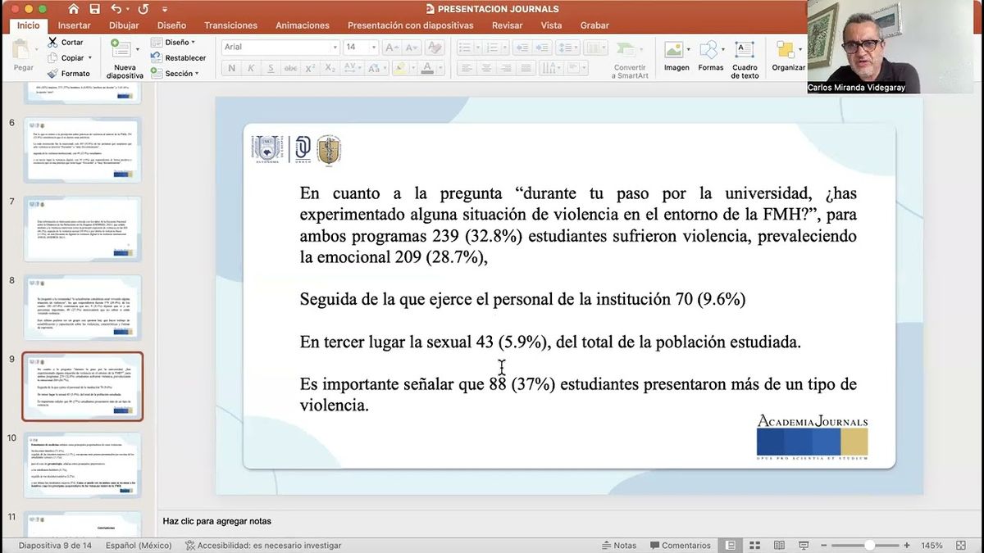
Task: Go to the Animaciones tab
Action: point(303,25)
